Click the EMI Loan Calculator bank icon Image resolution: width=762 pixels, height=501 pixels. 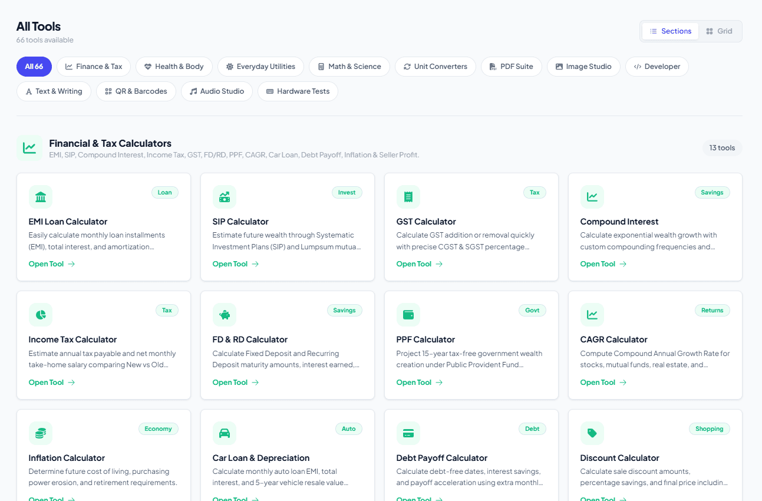[41, 197]
